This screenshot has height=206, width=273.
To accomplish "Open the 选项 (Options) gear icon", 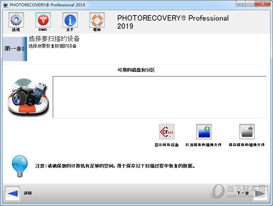I will click(16, 20).
